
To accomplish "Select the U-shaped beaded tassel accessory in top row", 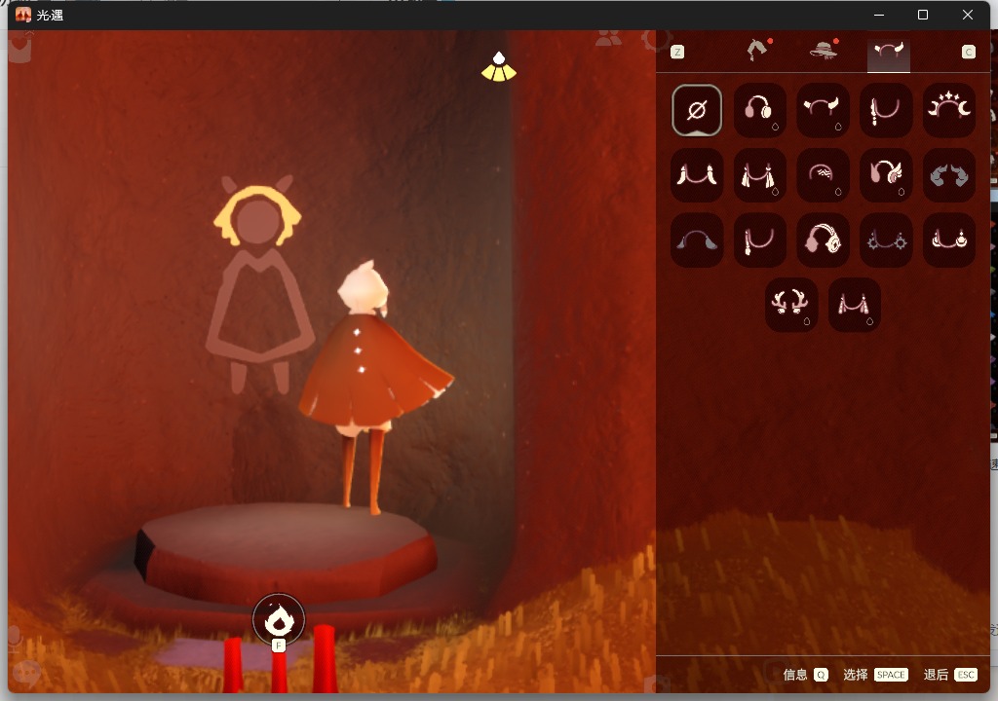I will (885, 110).
